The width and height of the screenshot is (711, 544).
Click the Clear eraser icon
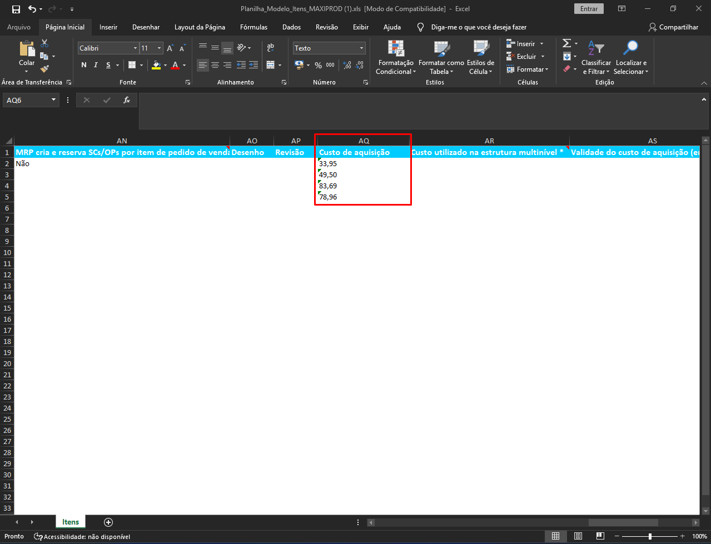pos(566,69)
